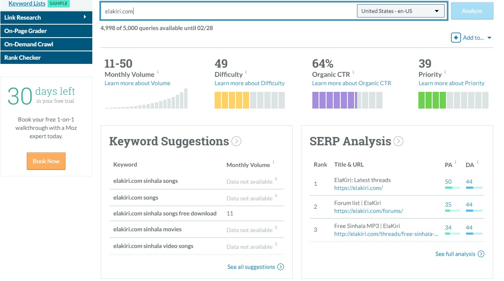Open Learn more about Volume link
Viewport: 504px width, 281px height.
tap(137, 83)
